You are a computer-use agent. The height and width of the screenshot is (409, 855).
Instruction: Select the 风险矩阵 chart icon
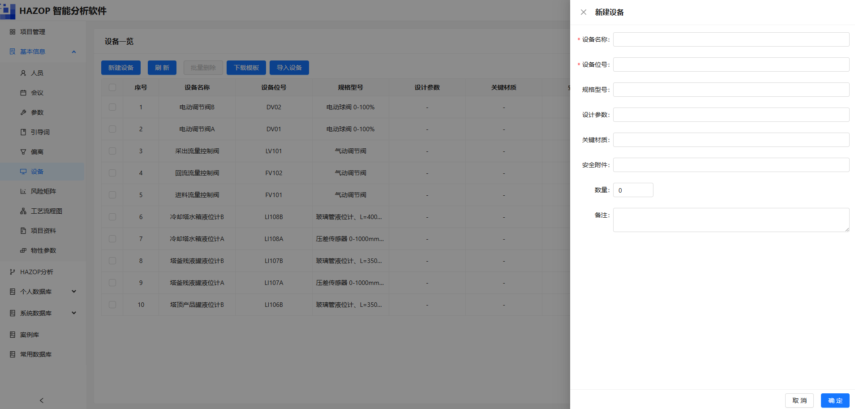click(23, 191)
